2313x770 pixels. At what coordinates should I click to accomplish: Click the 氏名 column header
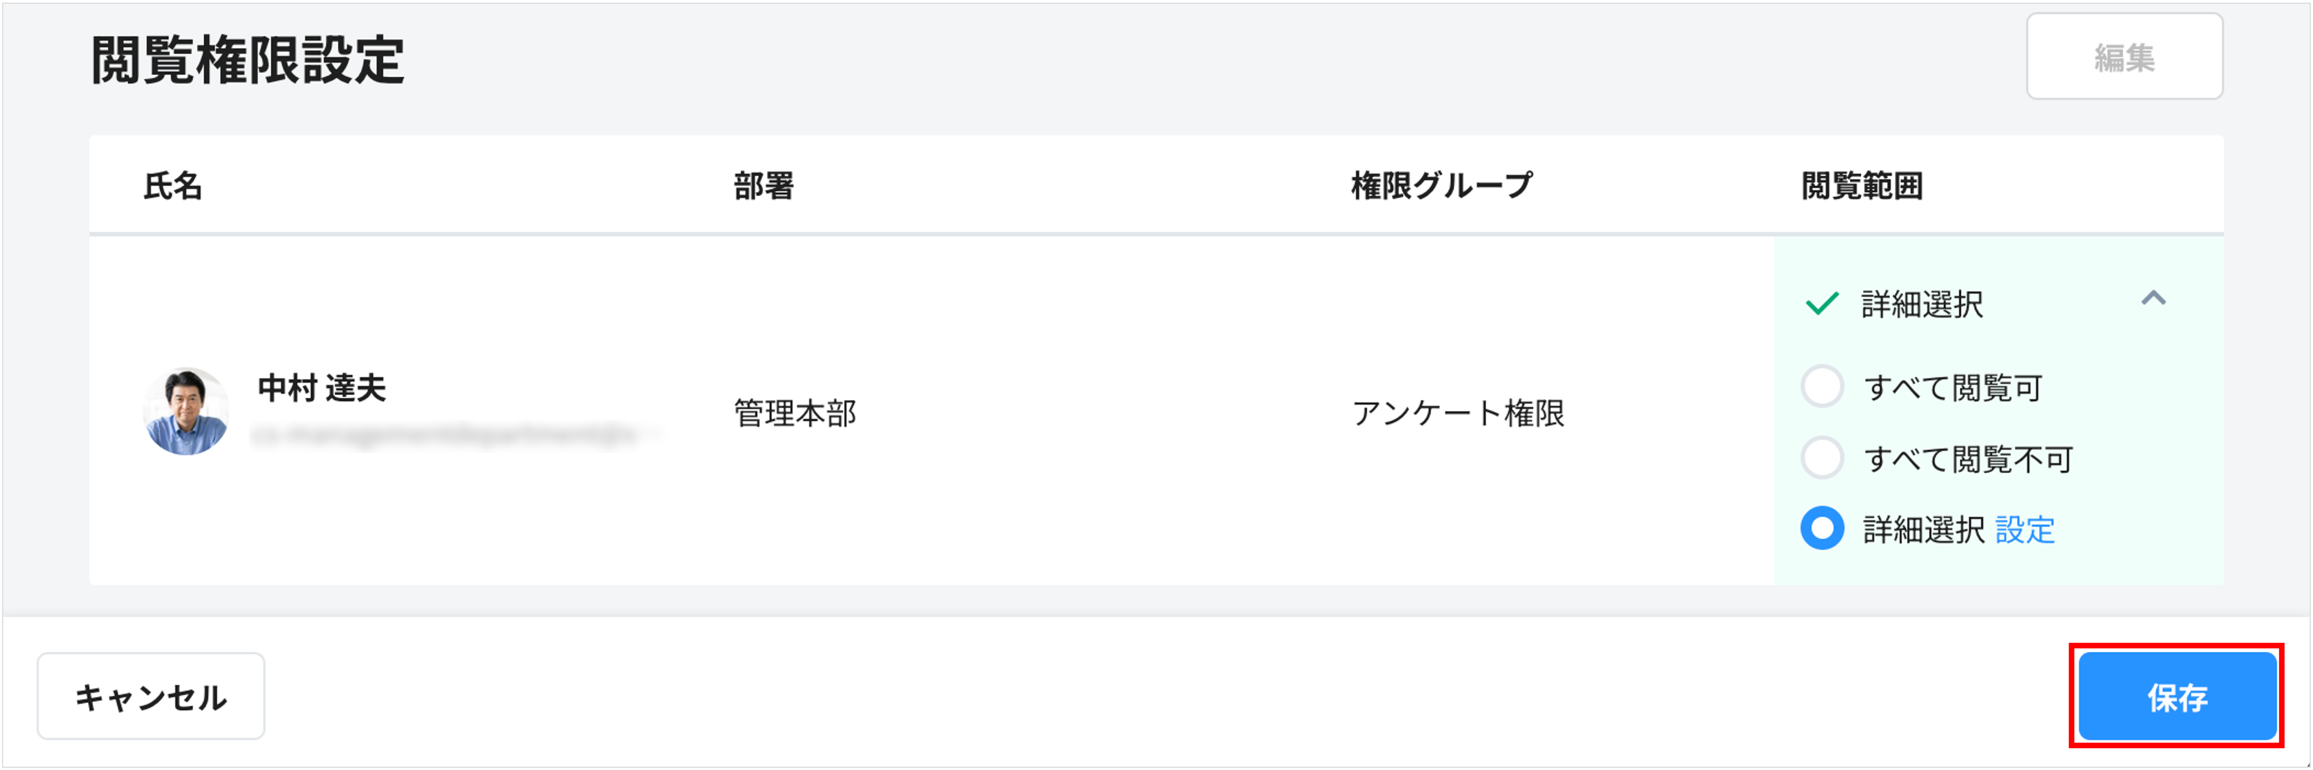click(x=173, y=186)
